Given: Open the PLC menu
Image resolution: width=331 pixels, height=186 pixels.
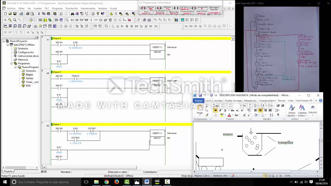Looking at the screenshot, I should pos(47,9).
